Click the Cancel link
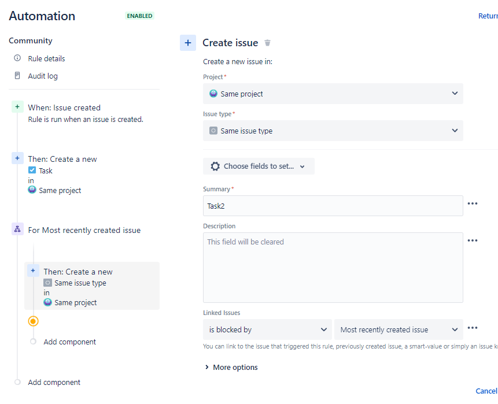Screen dimensions: 498x404 click(x=486, y=391)
